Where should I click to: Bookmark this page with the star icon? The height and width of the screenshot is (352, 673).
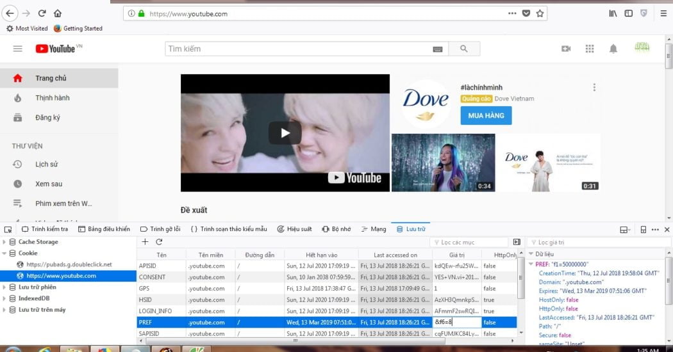(x=540, y=13)
